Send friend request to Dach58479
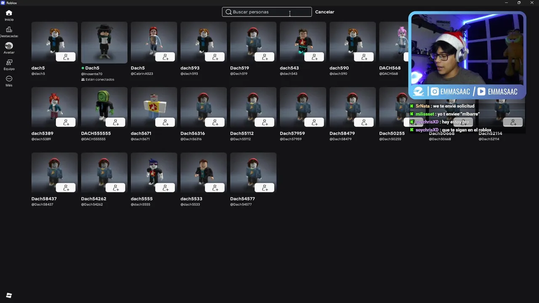This screenshot has height=303, width=539. tap(364, 122)
